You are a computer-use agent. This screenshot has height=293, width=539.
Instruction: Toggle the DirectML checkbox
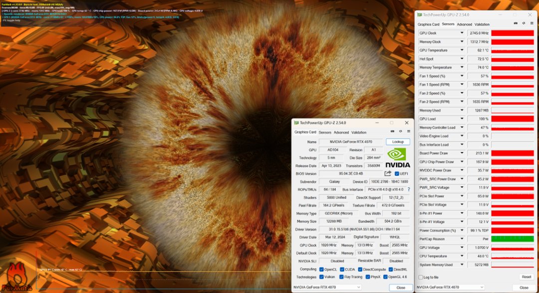click(x=391, y=269)
